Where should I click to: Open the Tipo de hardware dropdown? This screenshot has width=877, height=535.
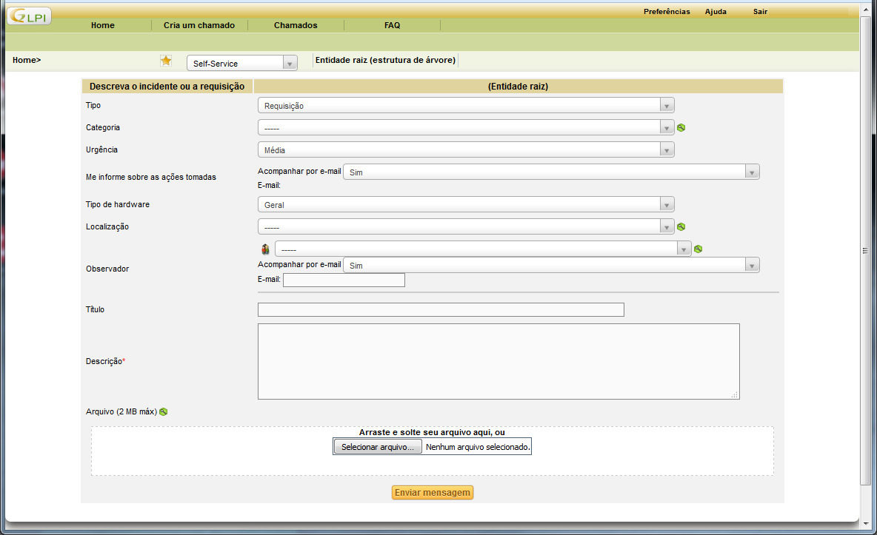pyautogui.click(x=465, y=205)
